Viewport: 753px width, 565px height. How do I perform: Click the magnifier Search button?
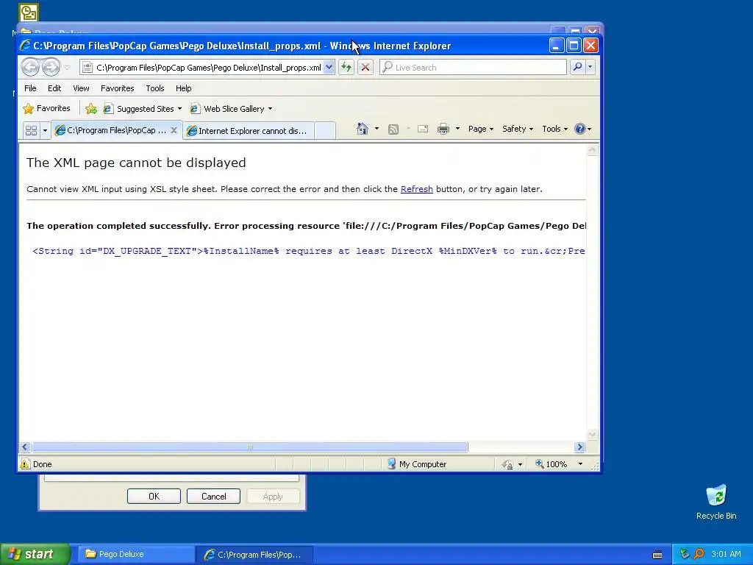click(x=578, y=67)
